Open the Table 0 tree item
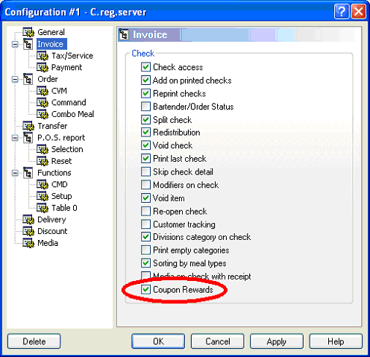This screenshot has width=370, height=357. tap(64, 208)
